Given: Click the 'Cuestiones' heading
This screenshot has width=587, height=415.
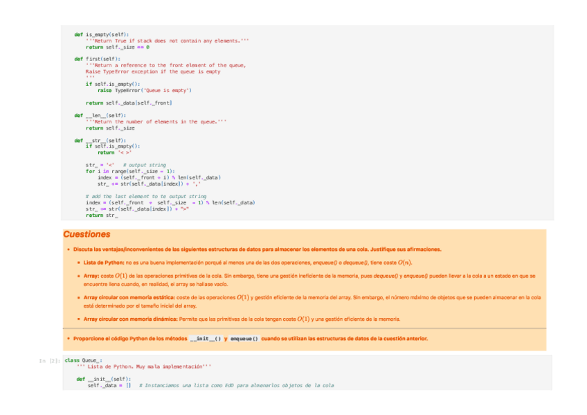Looking at the screenshot, I should click(87, 235).
